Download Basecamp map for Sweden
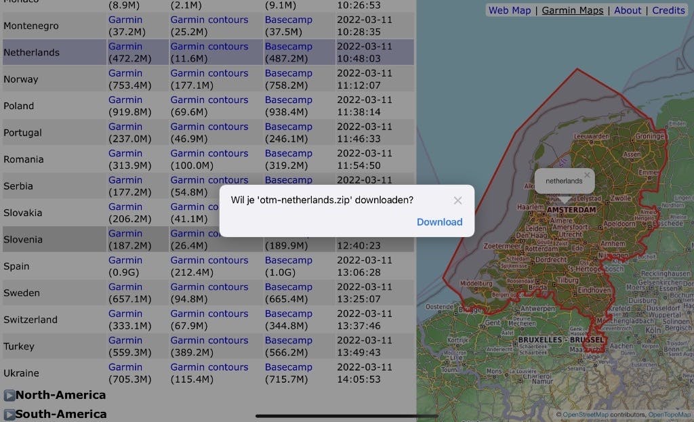This screenshot has width=694, height=422. tap(289, 287)
